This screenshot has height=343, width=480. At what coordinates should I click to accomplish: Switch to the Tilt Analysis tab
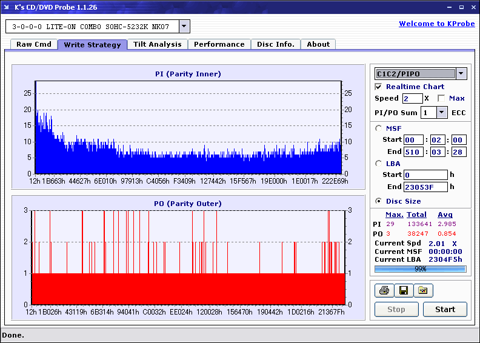[158, 44]
